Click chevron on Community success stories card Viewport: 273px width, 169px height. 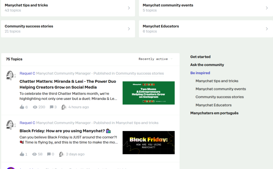(129, 29)
